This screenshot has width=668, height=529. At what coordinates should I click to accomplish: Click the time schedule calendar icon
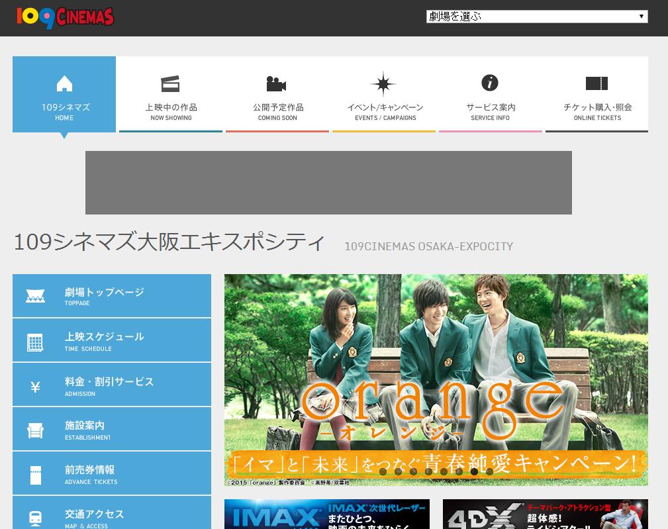click(x=35, y=342)
